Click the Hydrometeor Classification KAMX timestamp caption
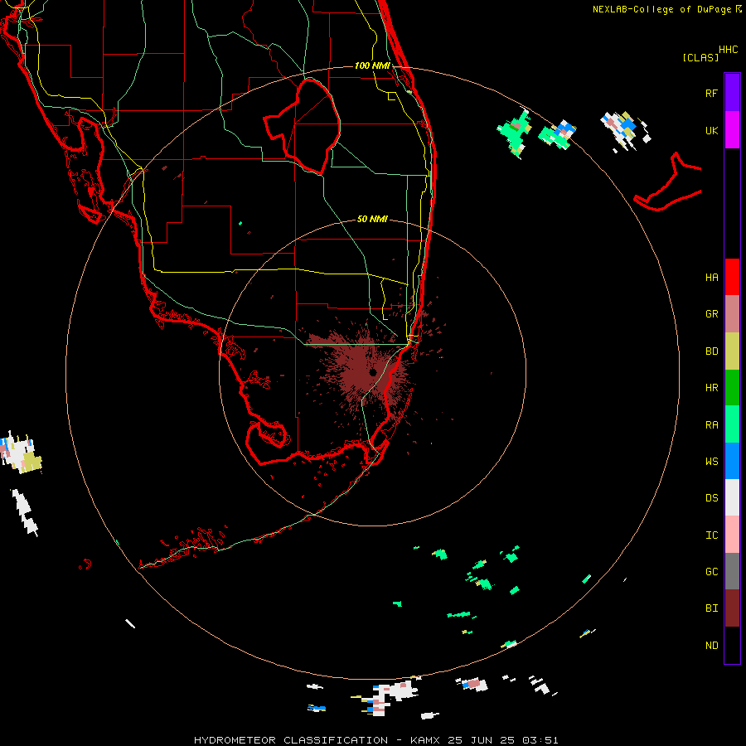Viewport: 746px width, 746px height. coord(375,740)
